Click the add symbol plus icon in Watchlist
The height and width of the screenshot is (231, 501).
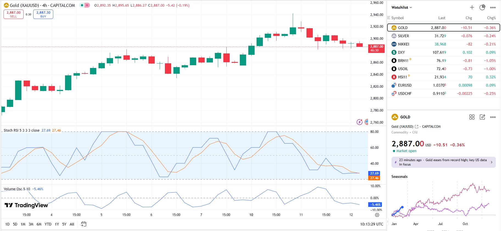[472, 7]
